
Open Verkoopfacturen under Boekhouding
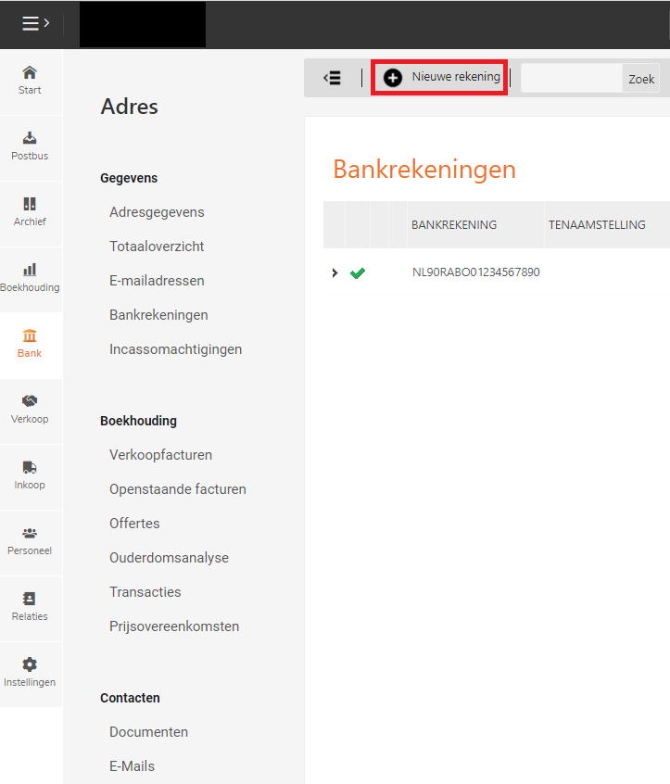click(x=160, y=455)
